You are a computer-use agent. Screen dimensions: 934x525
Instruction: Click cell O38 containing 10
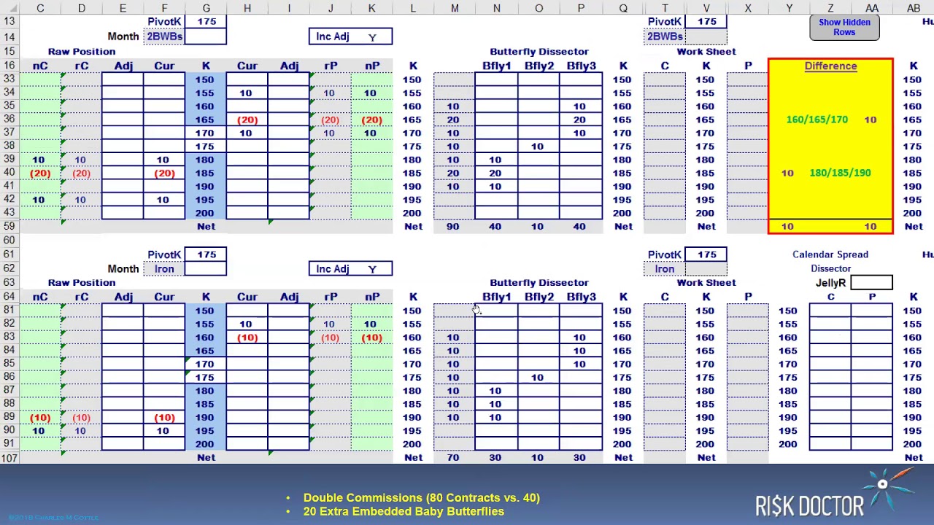[538, 147]
